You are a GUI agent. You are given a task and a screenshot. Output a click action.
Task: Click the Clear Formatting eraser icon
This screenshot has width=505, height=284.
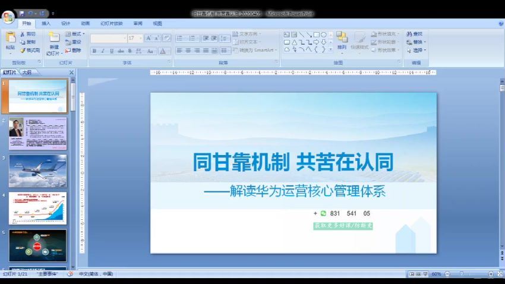tap(166, 38)
